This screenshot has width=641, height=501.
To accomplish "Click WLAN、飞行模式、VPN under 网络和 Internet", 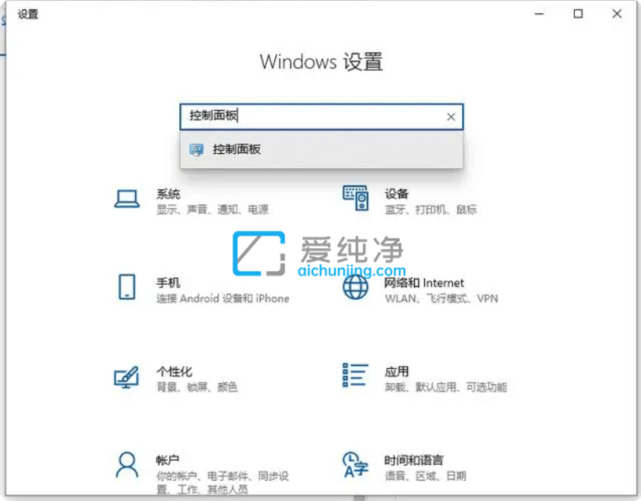I will tap(443, 299).
